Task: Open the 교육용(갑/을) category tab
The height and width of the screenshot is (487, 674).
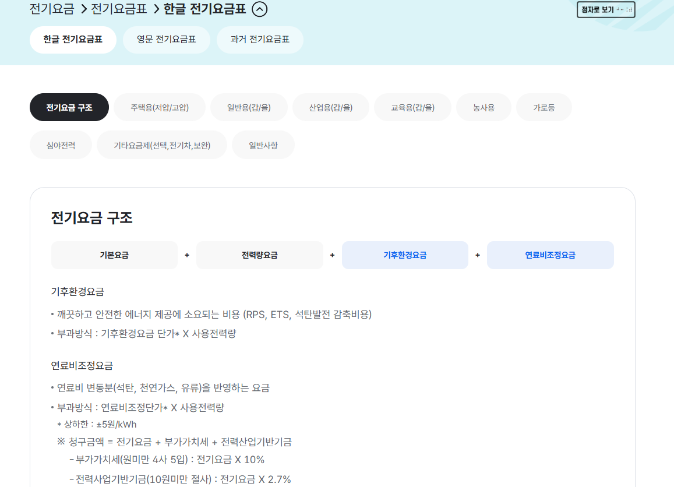Action: click(x=412, y=107)
